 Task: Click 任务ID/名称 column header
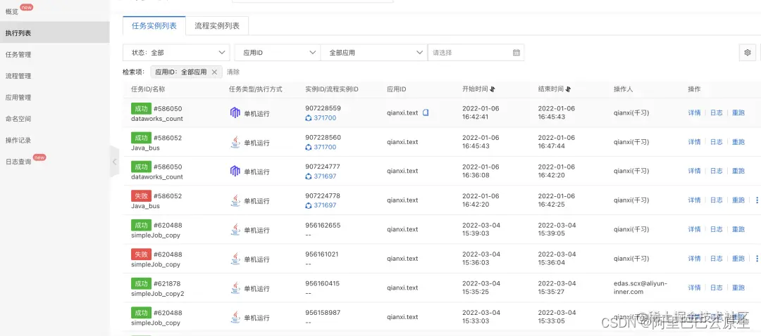(x=148, y=89)
